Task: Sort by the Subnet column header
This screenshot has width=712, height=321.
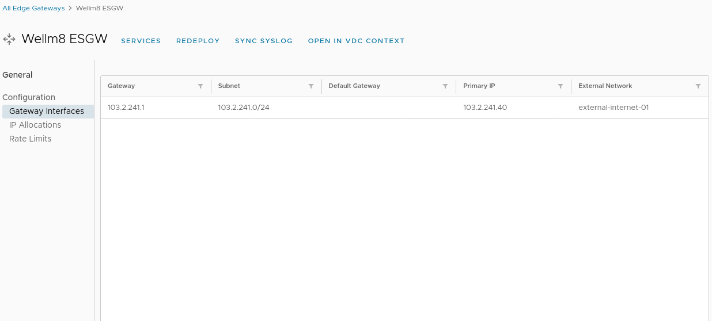Action: pos(229,86)
